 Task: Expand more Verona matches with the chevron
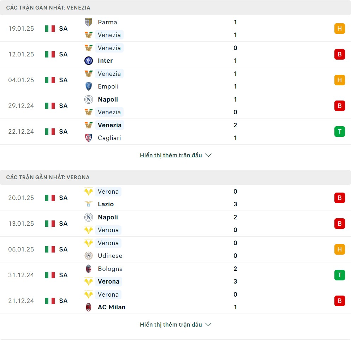click(x=208, y=324)
